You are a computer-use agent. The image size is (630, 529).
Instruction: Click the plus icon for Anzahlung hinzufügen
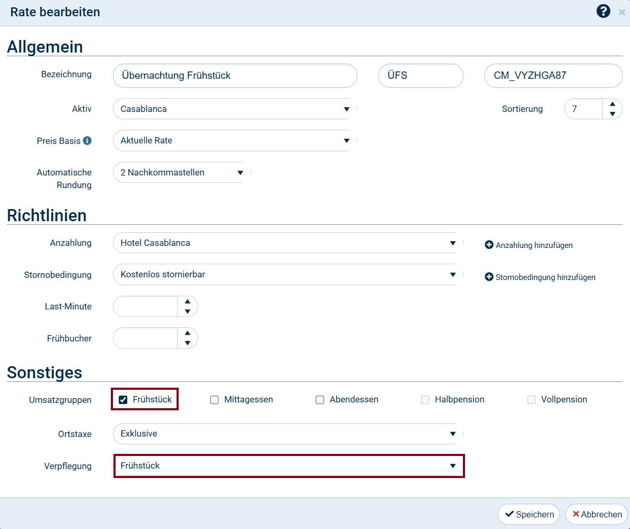[489, 245]
